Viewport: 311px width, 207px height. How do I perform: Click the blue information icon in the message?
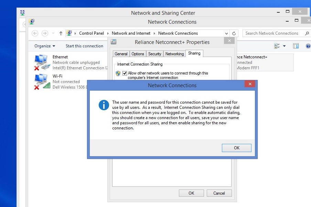click(104, 105)
